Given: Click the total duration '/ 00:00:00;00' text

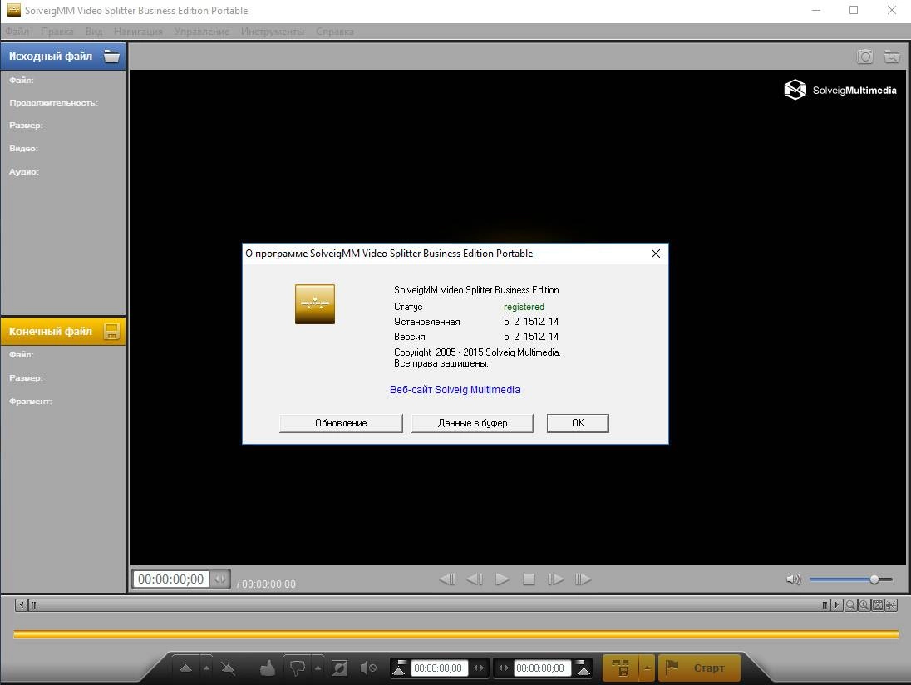Looking at the screenshot, I should [x=266, y=584].
